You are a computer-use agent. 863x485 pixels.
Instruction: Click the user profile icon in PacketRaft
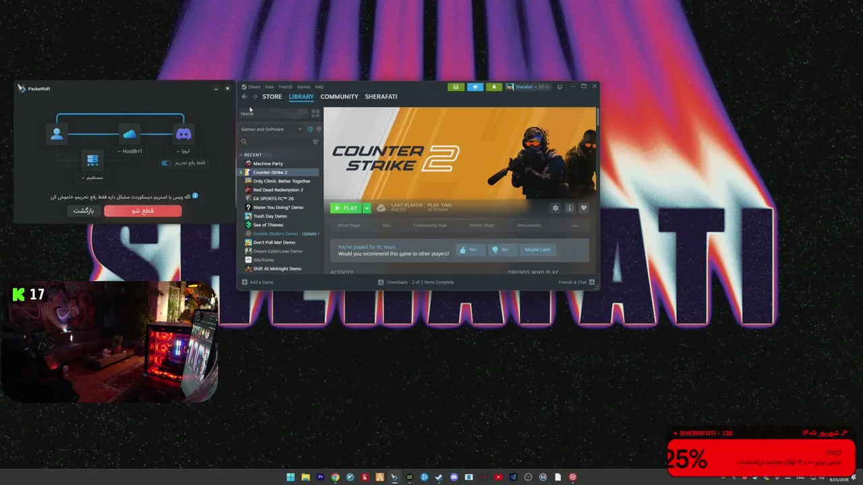(57, 134)
